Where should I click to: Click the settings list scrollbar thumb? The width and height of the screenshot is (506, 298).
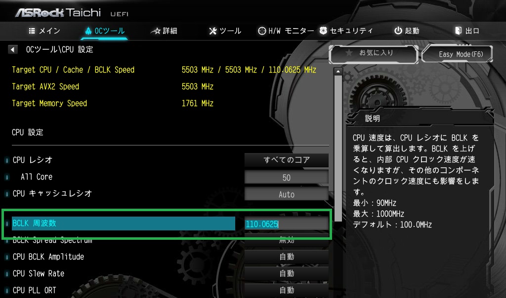338,148
